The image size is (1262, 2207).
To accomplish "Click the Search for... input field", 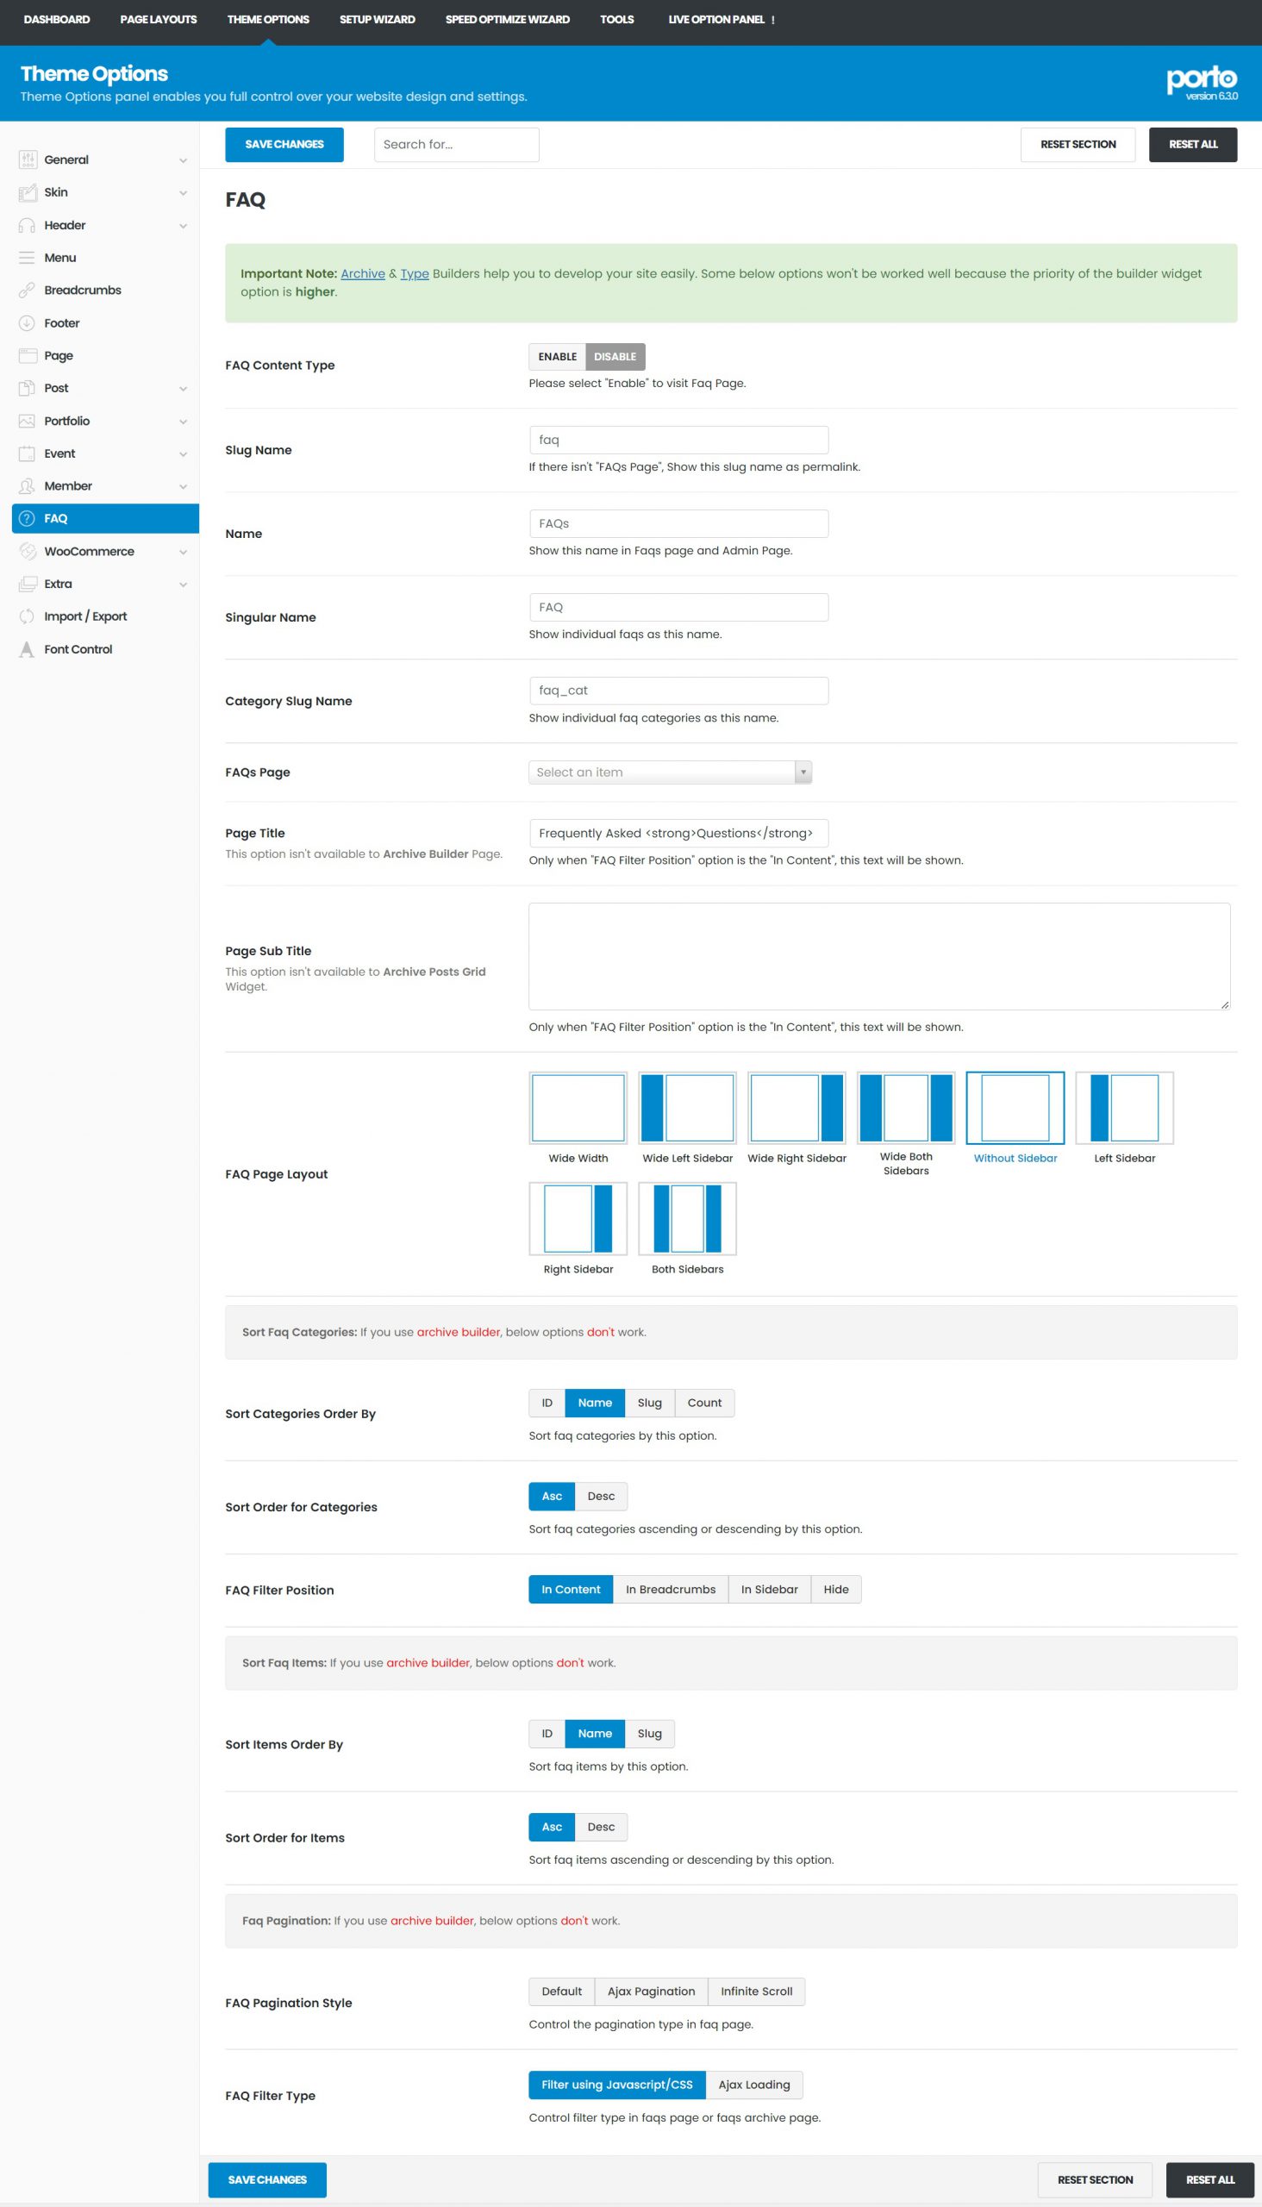I will (x=456, y=145).
